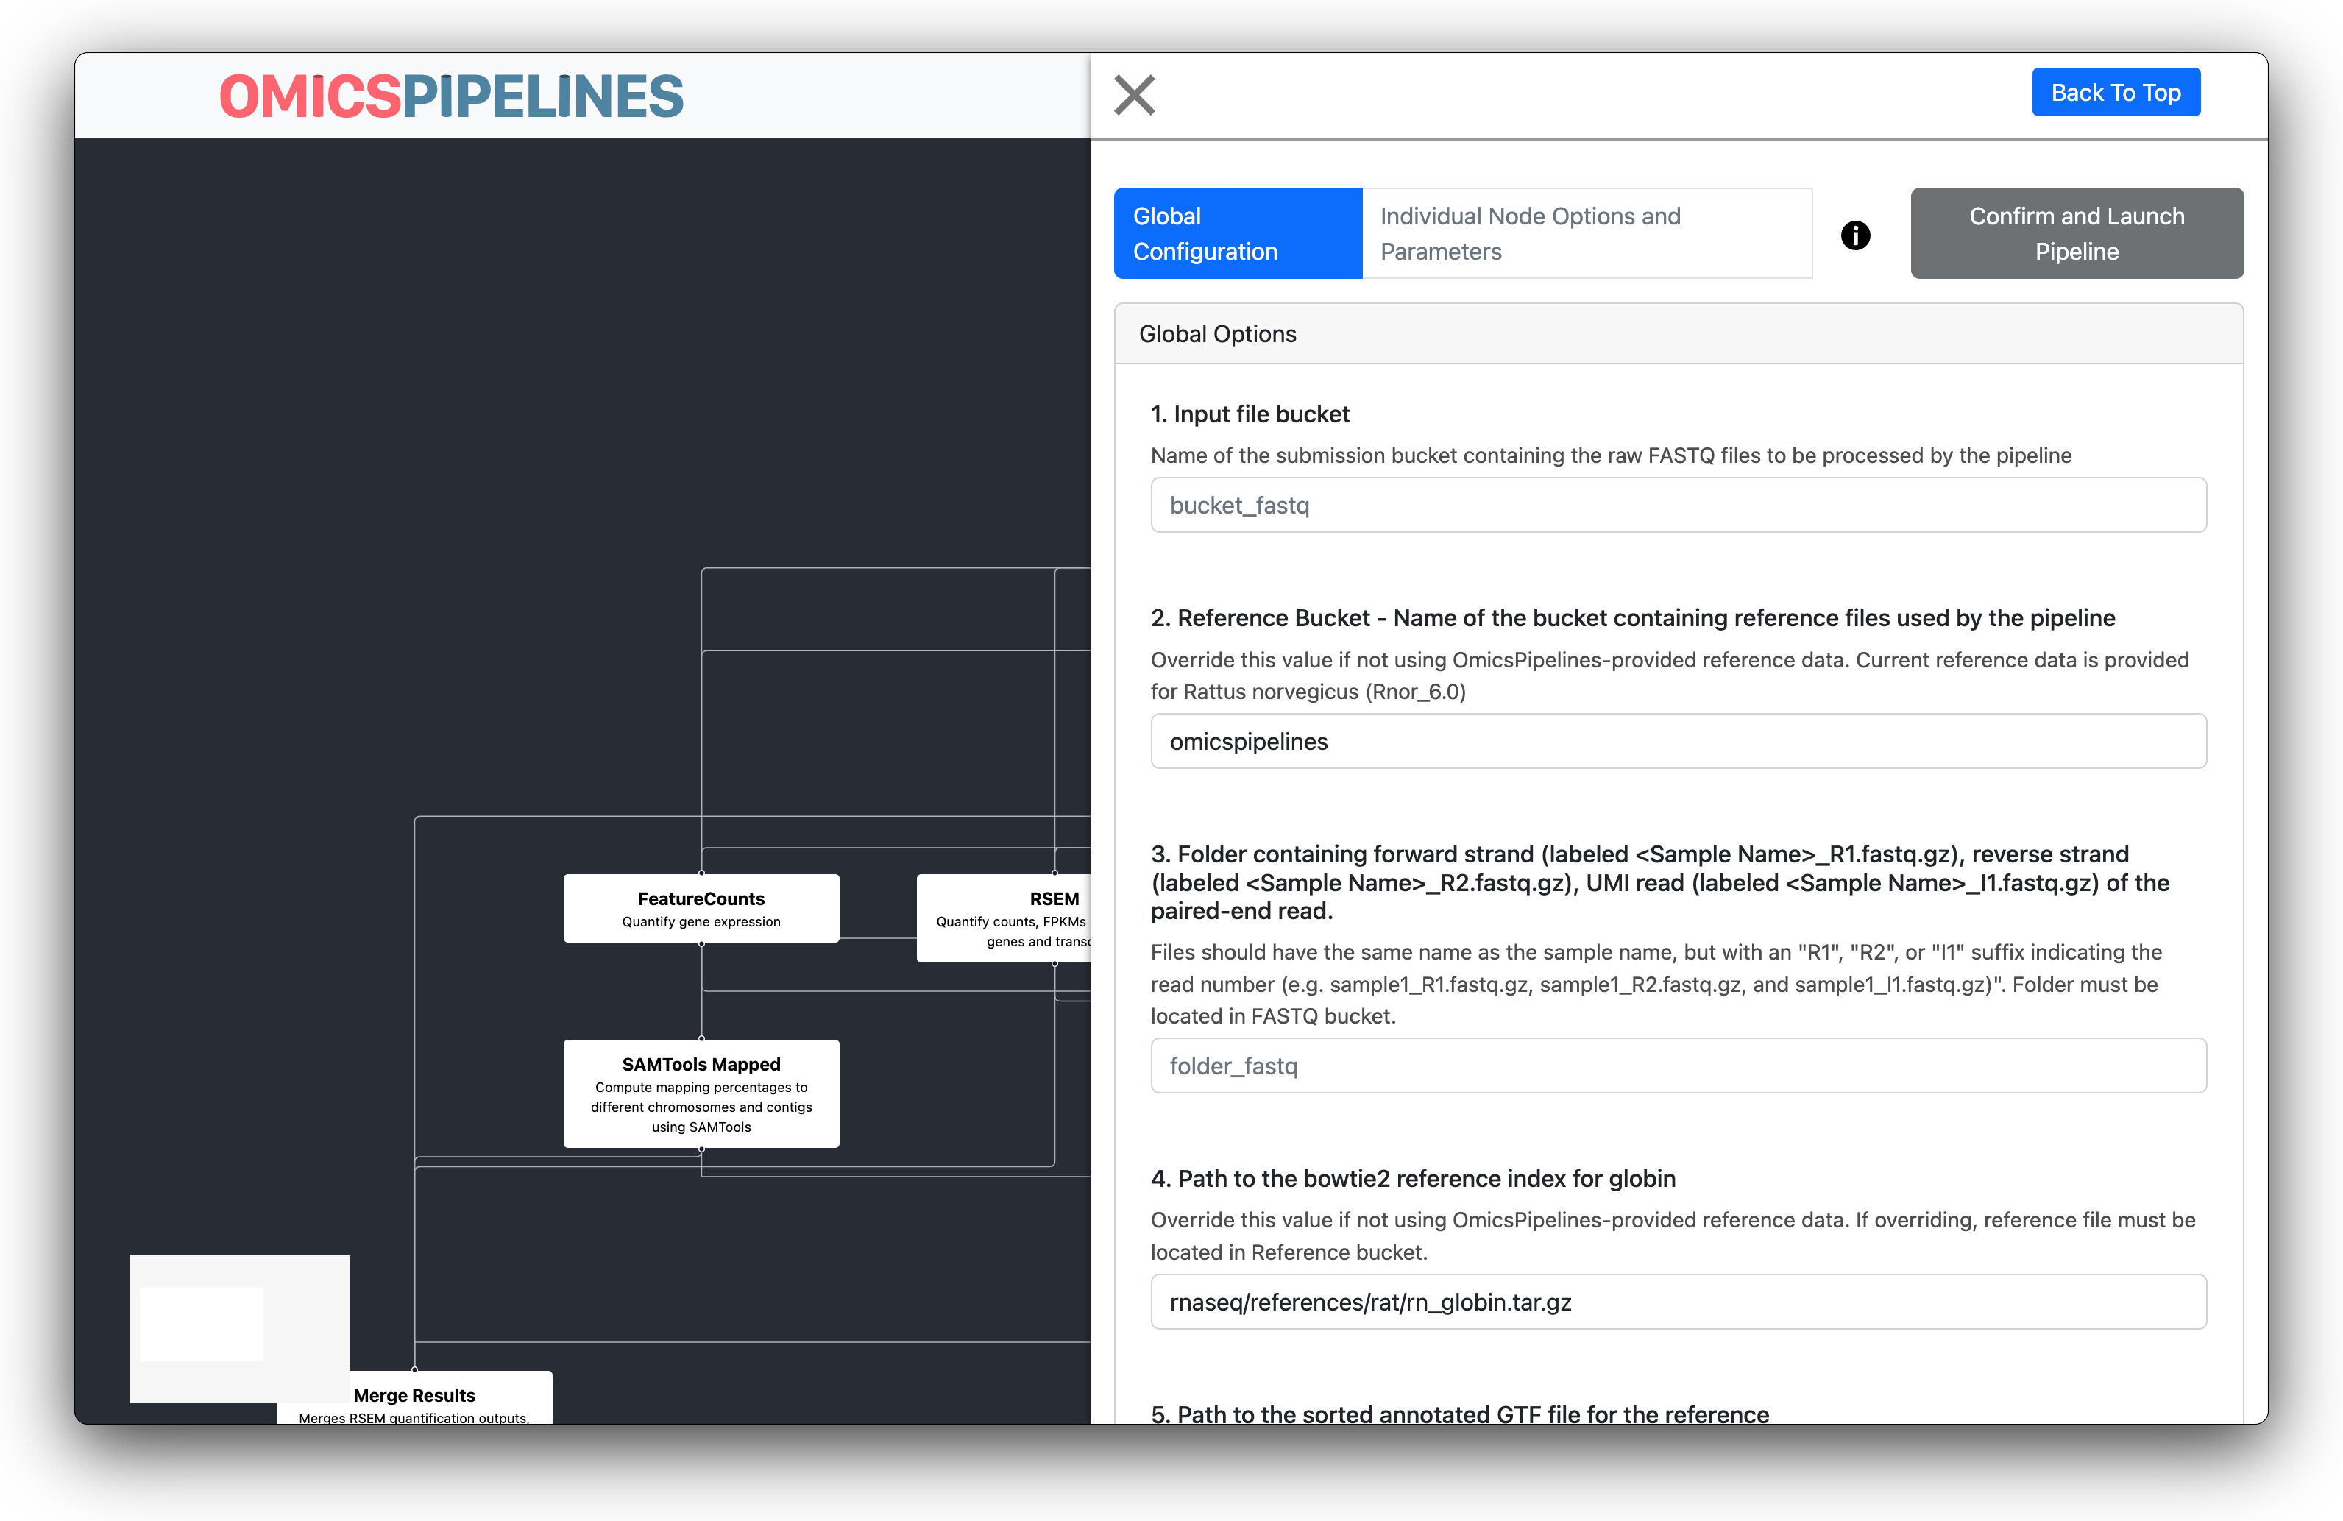Viewport: 2343px width, 1521px height.
Task: Switch to Global Configuration tab
Action: coord(1238,233)
